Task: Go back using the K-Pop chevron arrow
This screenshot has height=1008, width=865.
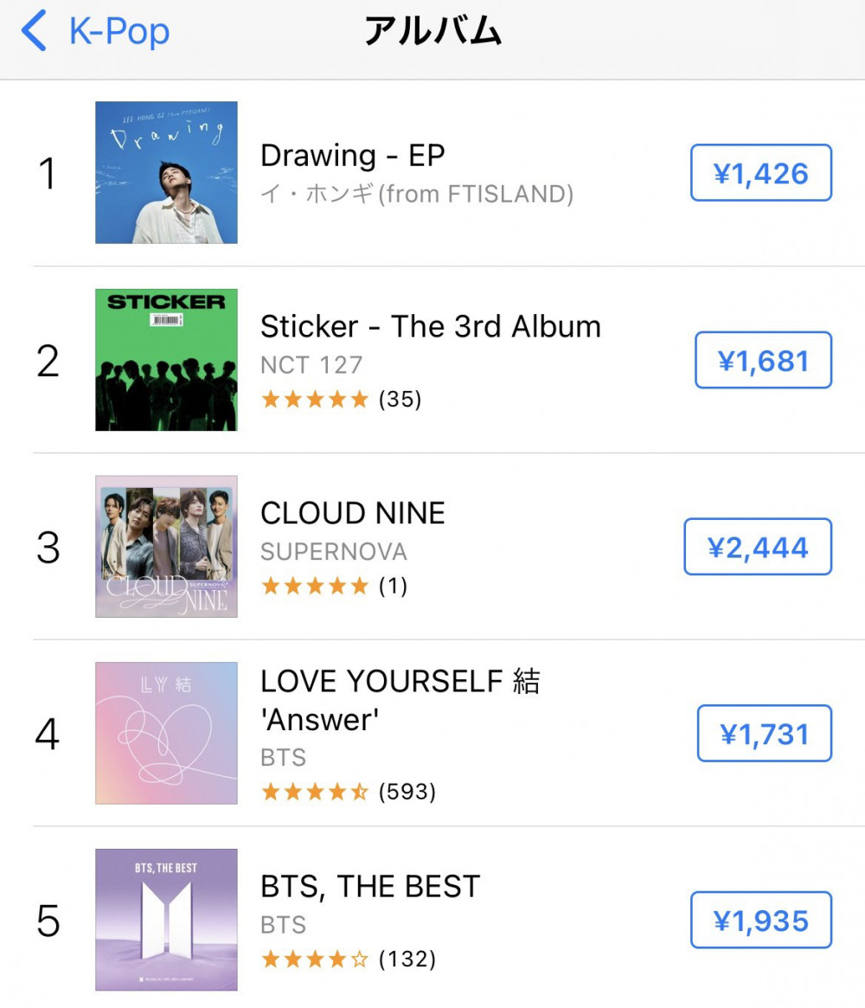Action: coord(34,30)
